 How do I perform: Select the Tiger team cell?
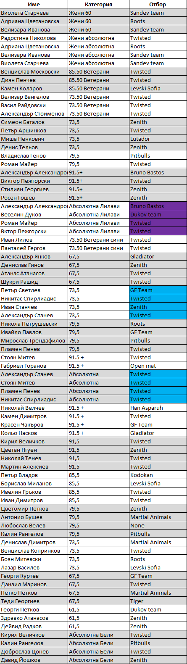tap(158, 601)
